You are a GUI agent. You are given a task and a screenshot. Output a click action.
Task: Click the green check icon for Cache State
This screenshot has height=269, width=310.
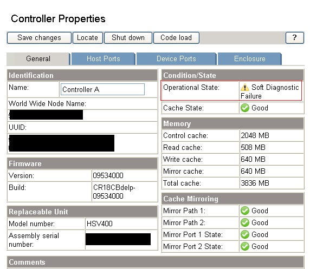245,108
